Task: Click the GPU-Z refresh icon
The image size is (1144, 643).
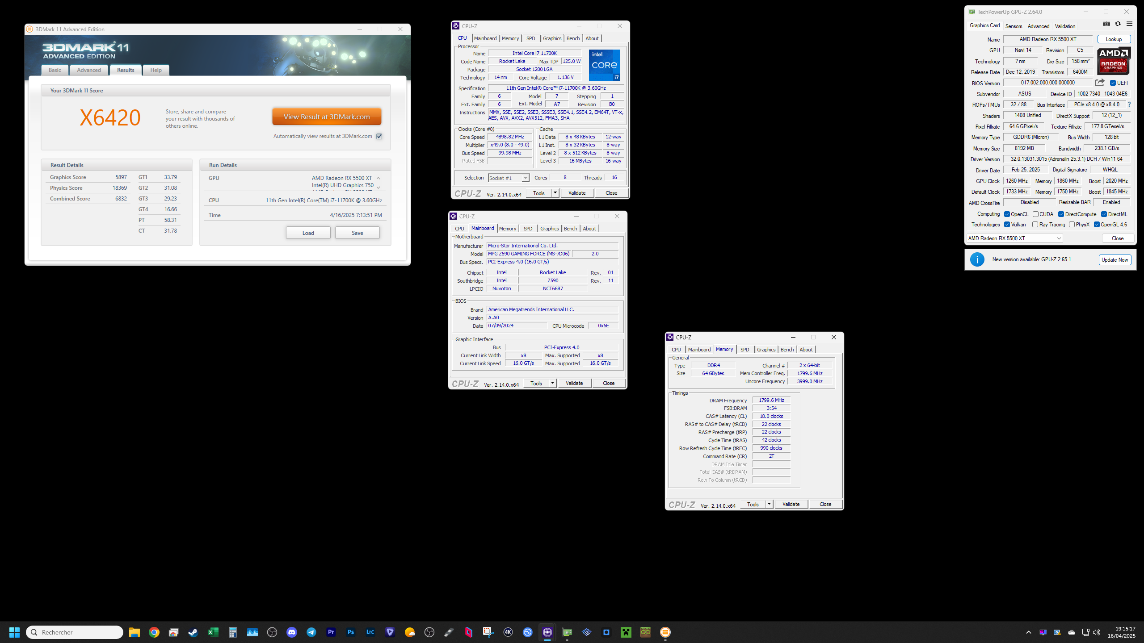Action: pyautogui.click(x=1118, y=24)
